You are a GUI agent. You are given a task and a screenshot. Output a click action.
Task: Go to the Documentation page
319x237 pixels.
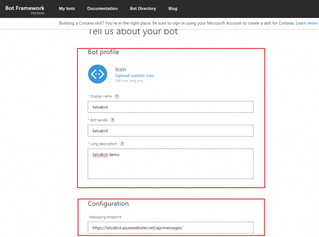coord(102,9)
